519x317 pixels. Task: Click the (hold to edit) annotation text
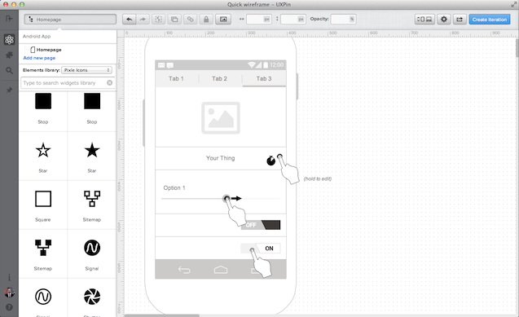coord(318,178)
